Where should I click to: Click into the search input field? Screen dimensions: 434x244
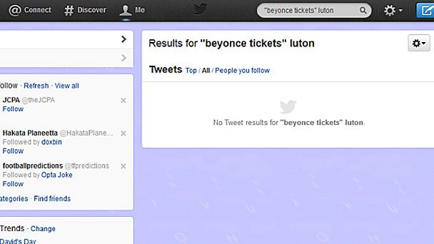(309, 11)
